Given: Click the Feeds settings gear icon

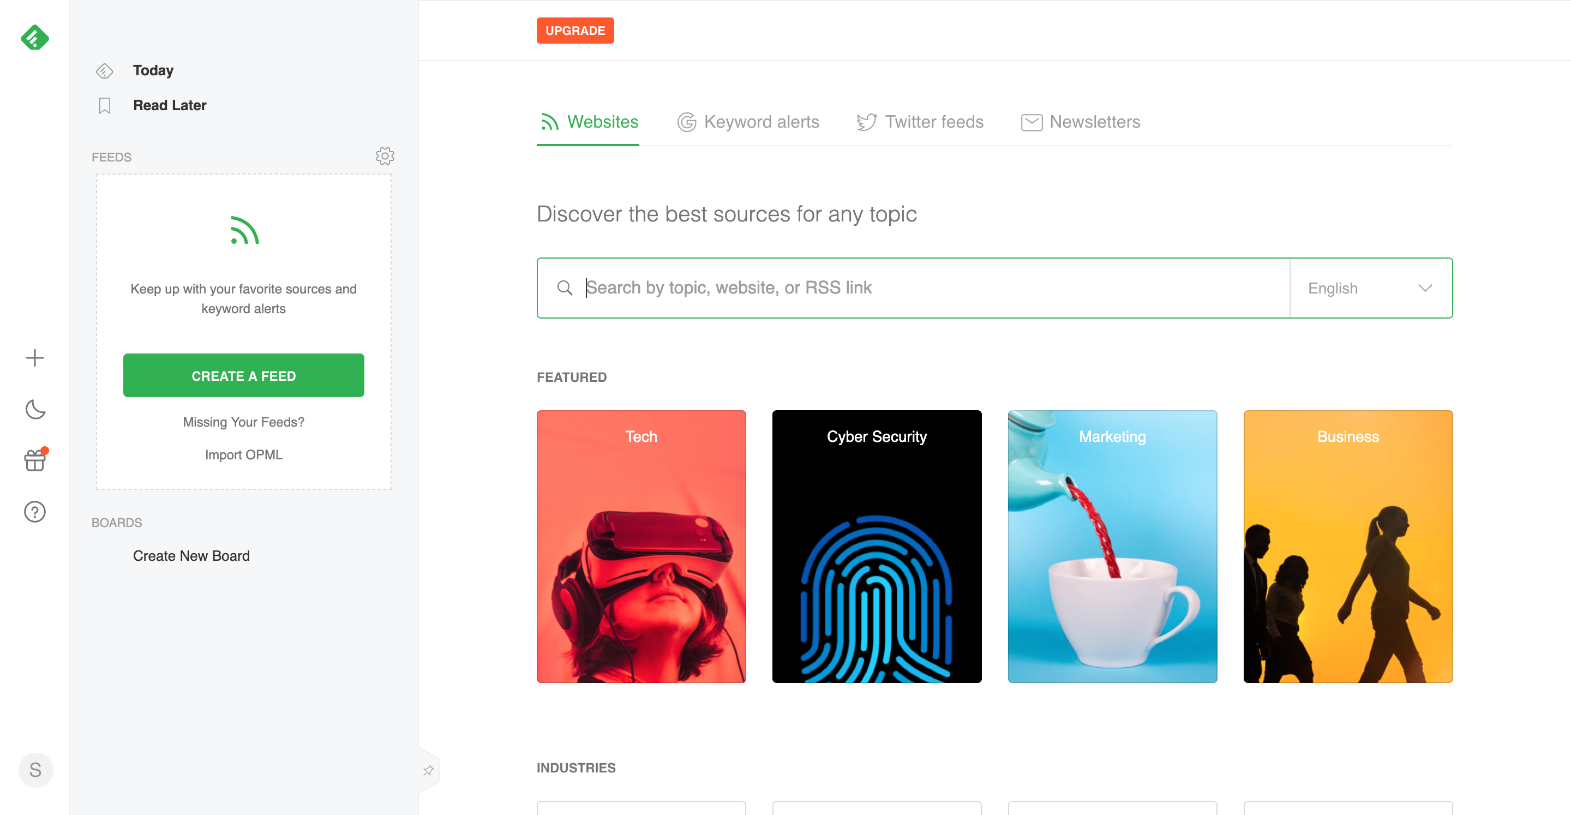Looking at the screenshot, I should click(x=385, y=156).
